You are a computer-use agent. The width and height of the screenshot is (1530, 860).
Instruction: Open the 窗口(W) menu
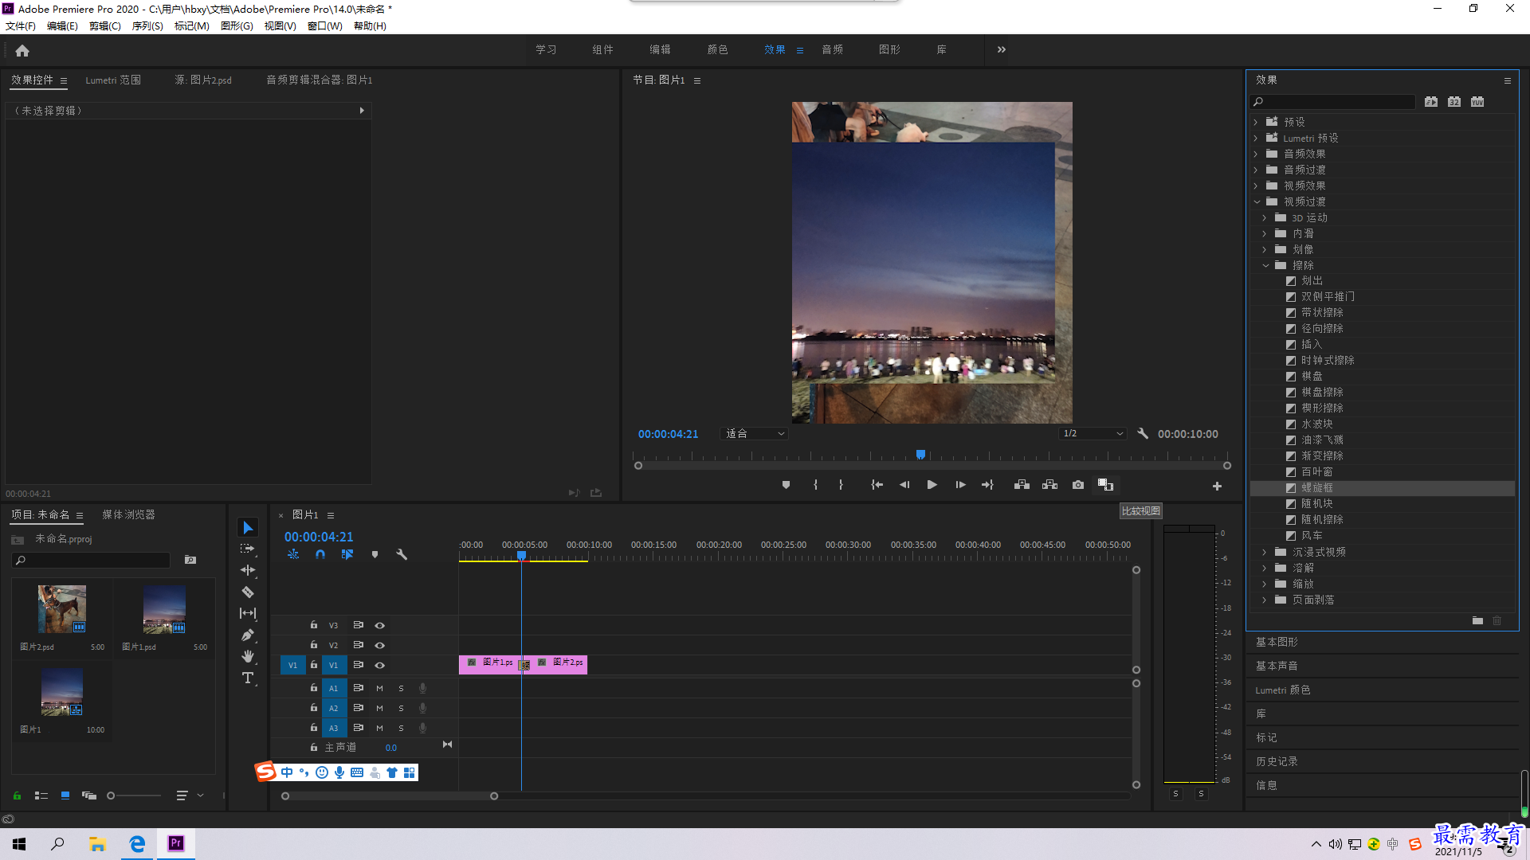pos(324,26)
